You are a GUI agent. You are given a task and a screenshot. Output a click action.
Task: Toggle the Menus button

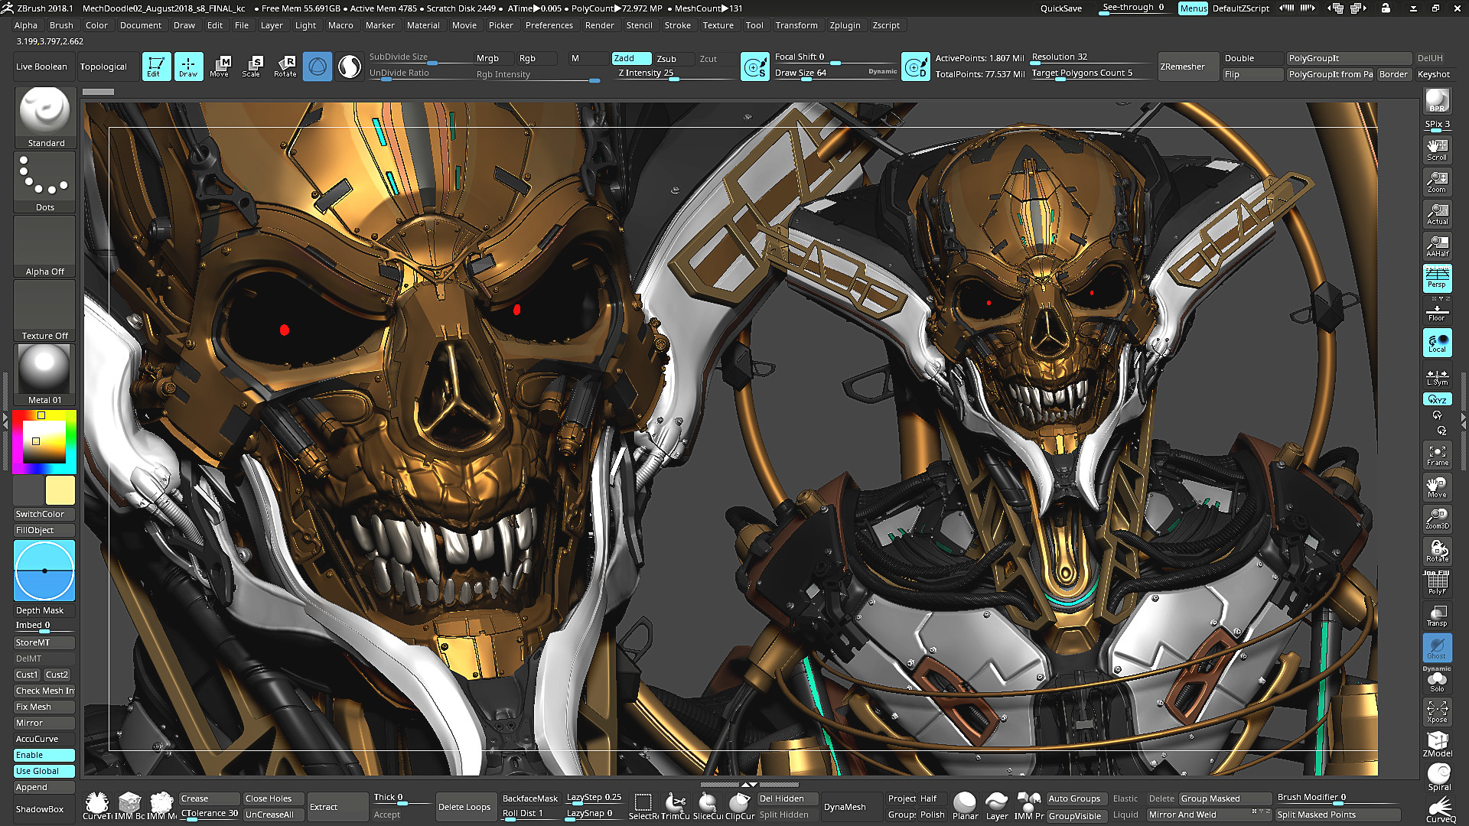1193,8
